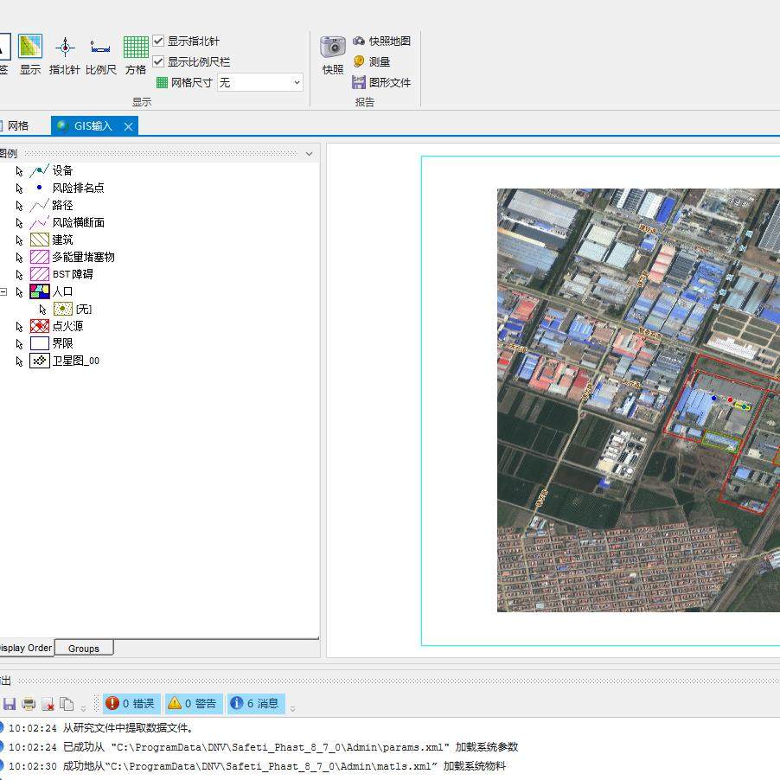Click the 指北针 compass icon
Viewport: 780px width, 780px height.
65,48
